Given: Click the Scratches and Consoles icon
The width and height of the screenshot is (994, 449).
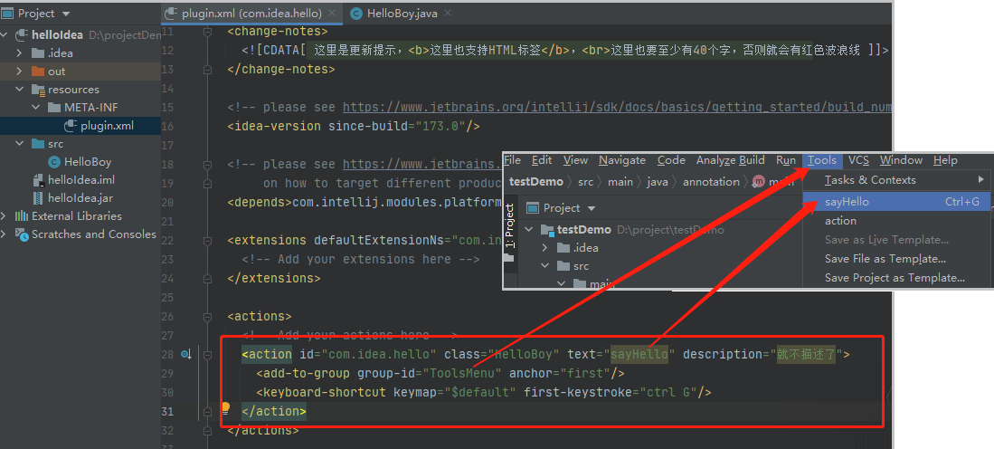Looking at the screenshot, I should pos(22,234).
